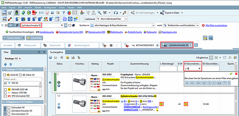This screenshot has height=116, width=239.
Task: Click the blue help button below search bar
Action: [211, 38]
